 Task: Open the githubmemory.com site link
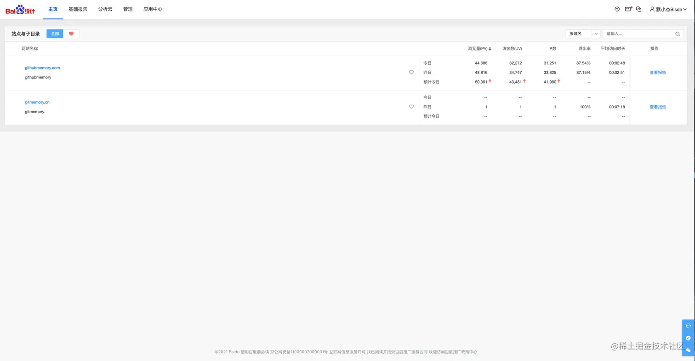tap(42, 68)
